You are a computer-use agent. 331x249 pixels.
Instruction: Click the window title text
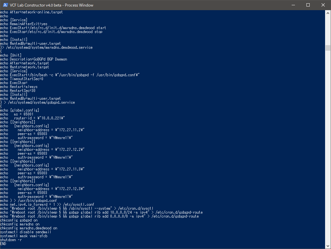tap(51, 5)
